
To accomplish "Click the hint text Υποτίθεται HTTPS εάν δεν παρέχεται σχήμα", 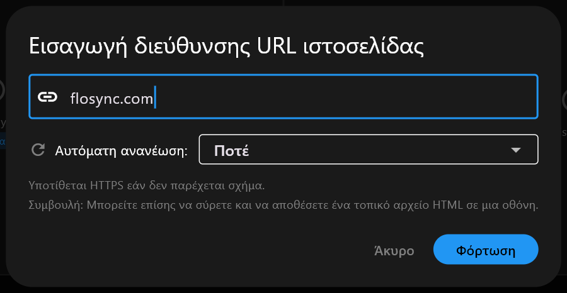I will click(x=147, y=186).
